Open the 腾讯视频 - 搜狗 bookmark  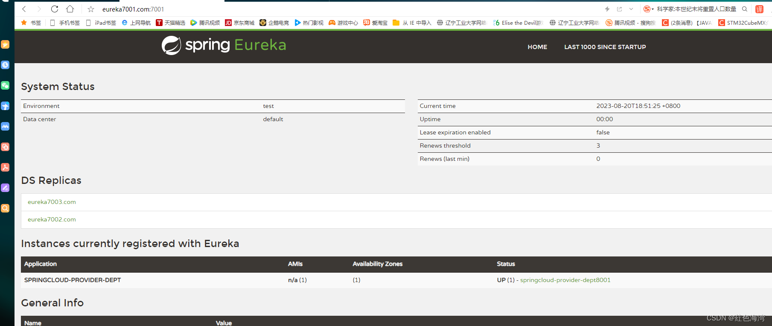[x=631, y=23]
